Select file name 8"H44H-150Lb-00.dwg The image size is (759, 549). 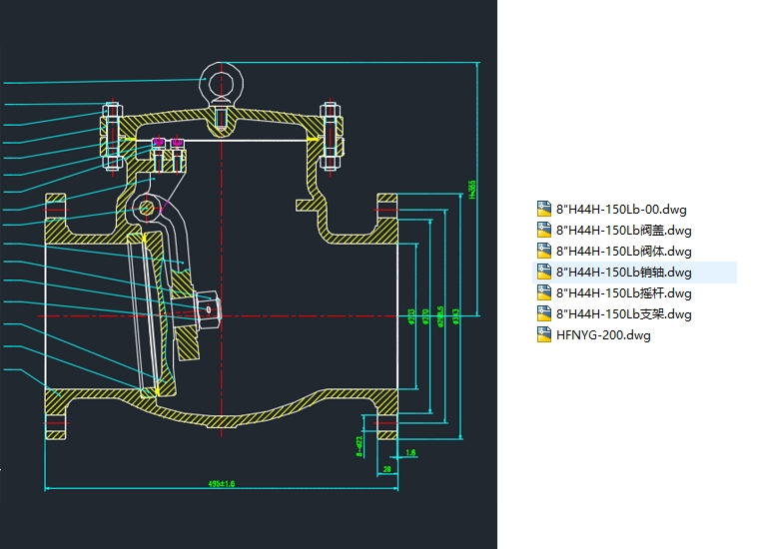point(621,210)
